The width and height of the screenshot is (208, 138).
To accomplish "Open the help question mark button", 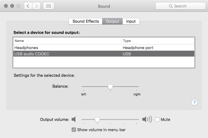I will click(x=194, y=102).
